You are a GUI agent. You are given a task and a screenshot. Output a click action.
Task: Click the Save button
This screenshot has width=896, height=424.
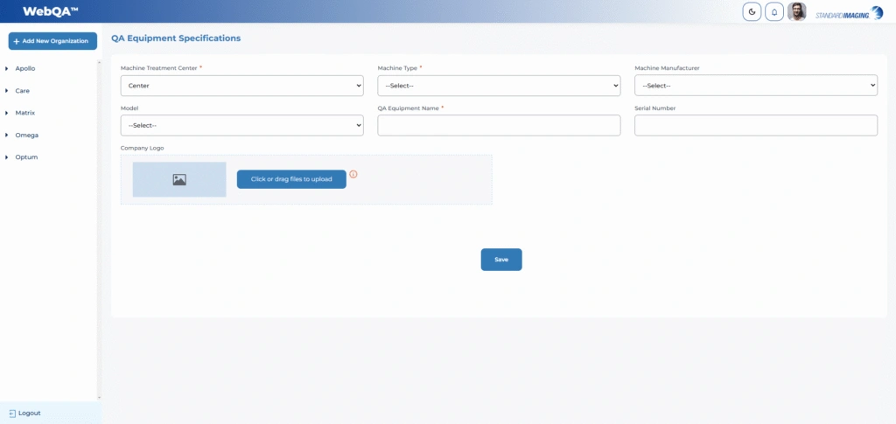(501, 260)
